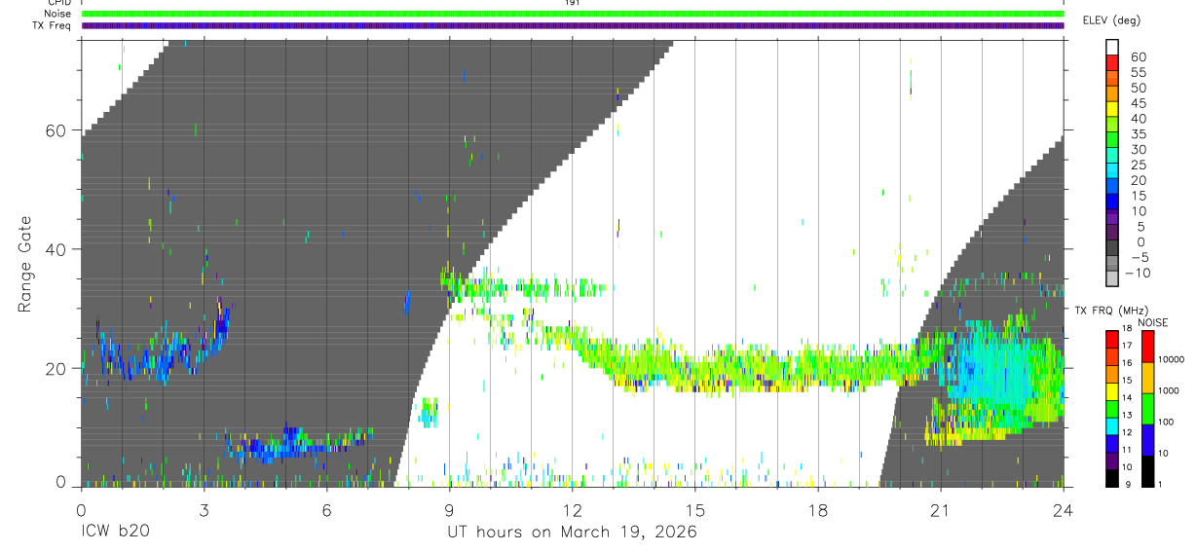Screen dimensions: 1196x552
Task: Click the '10000' tick on NOISE colorbar
Action: point(1173,360)
